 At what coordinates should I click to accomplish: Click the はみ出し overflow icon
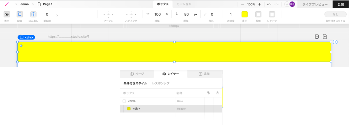[x=33, y=14]
